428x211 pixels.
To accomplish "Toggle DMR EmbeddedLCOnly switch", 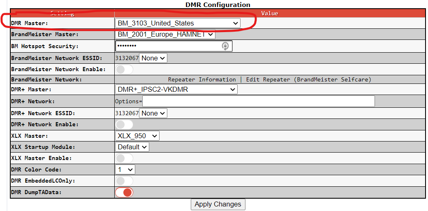I will pyautogui.click(x=124, y=181).
